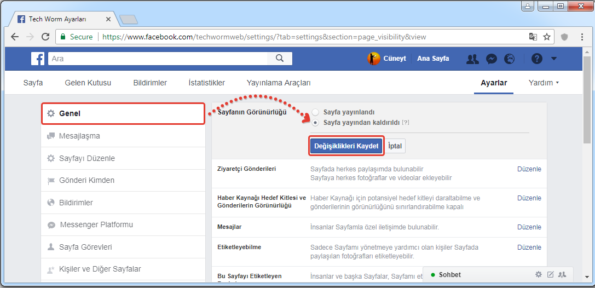Click the search magnifier button
This screenshot has width=595, height=288.
(280, 59)
